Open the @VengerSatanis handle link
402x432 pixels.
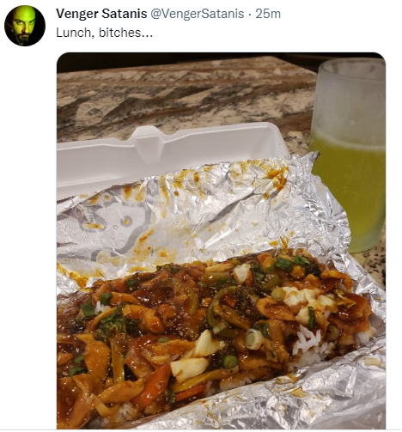(x=198, y=14)
